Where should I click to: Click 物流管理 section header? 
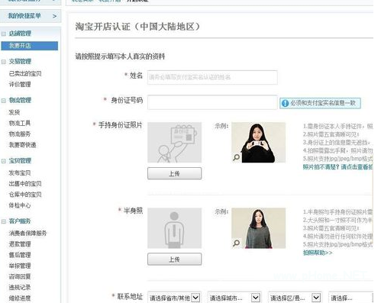click(20, 100)
